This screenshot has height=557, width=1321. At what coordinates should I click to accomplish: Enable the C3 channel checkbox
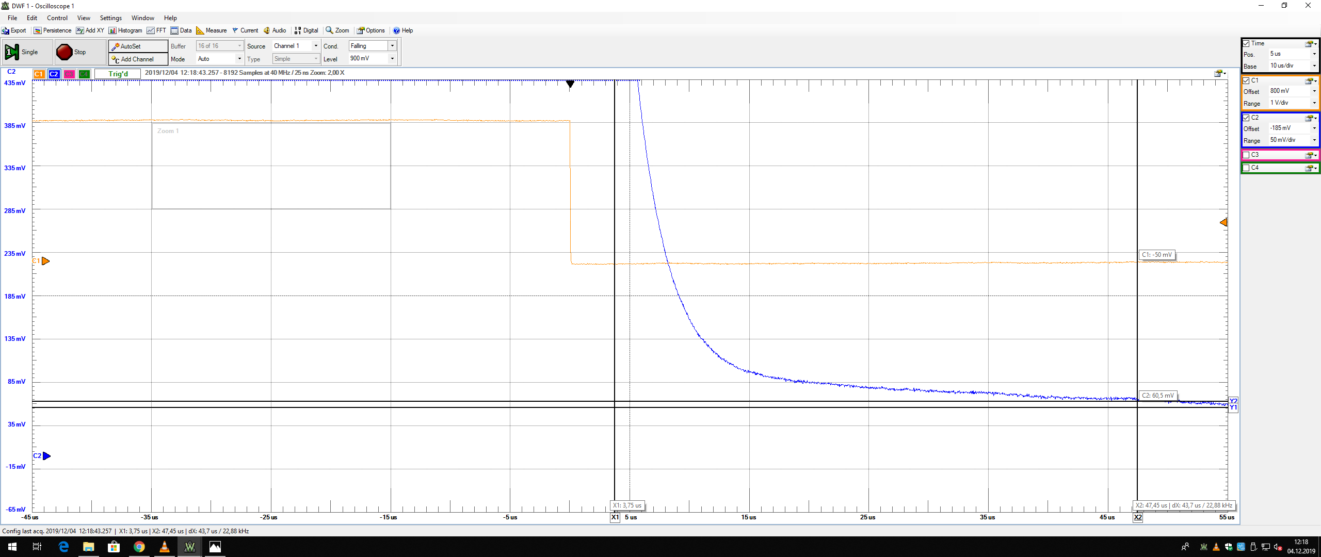[x=1246, y=155]
